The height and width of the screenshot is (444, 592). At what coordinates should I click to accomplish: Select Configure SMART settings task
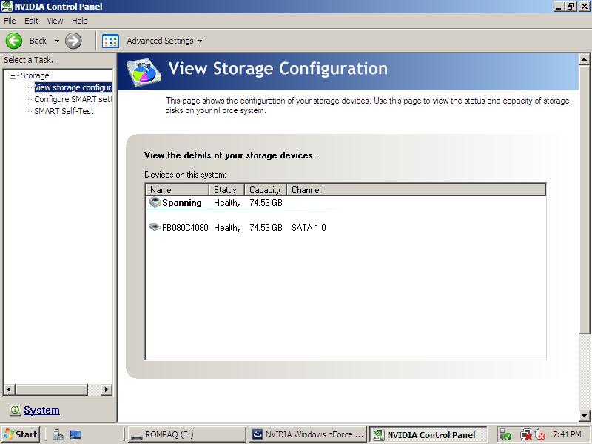(x=73, y=99)
